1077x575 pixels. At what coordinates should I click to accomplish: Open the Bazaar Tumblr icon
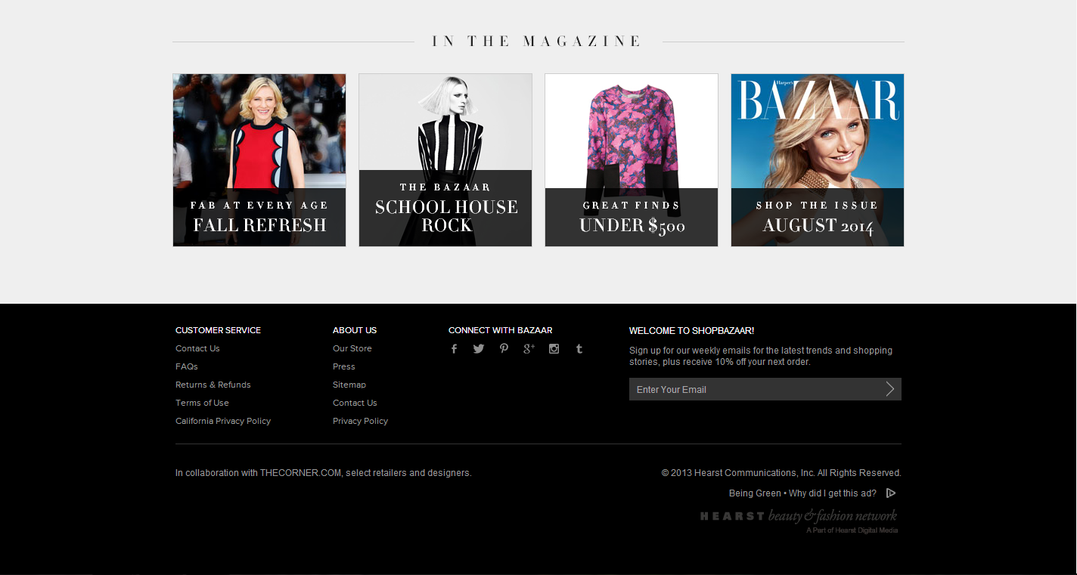tap(579, 348)
